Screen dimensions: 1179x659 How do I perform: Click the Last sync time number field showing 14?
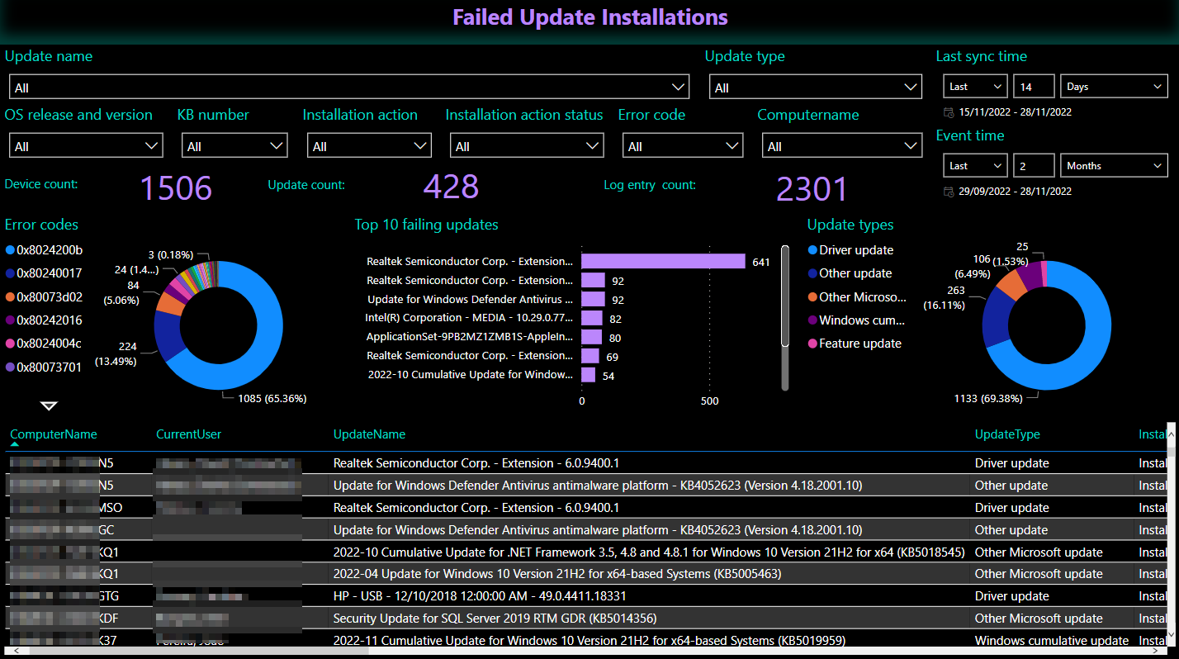tap(1034, 87)
